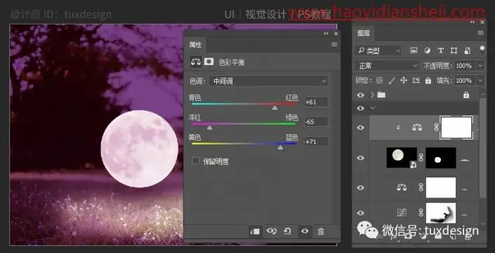The width and height of the screenshot is (495, 253).
Task: Click the Color Balance adjustment icon in Properties
Action: pyautogui.click(x=196, y=62)
